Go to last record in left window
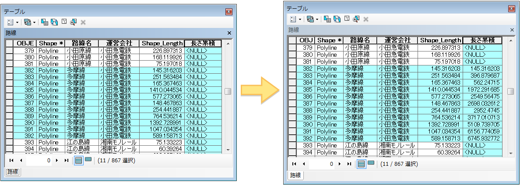 (67, 161)
